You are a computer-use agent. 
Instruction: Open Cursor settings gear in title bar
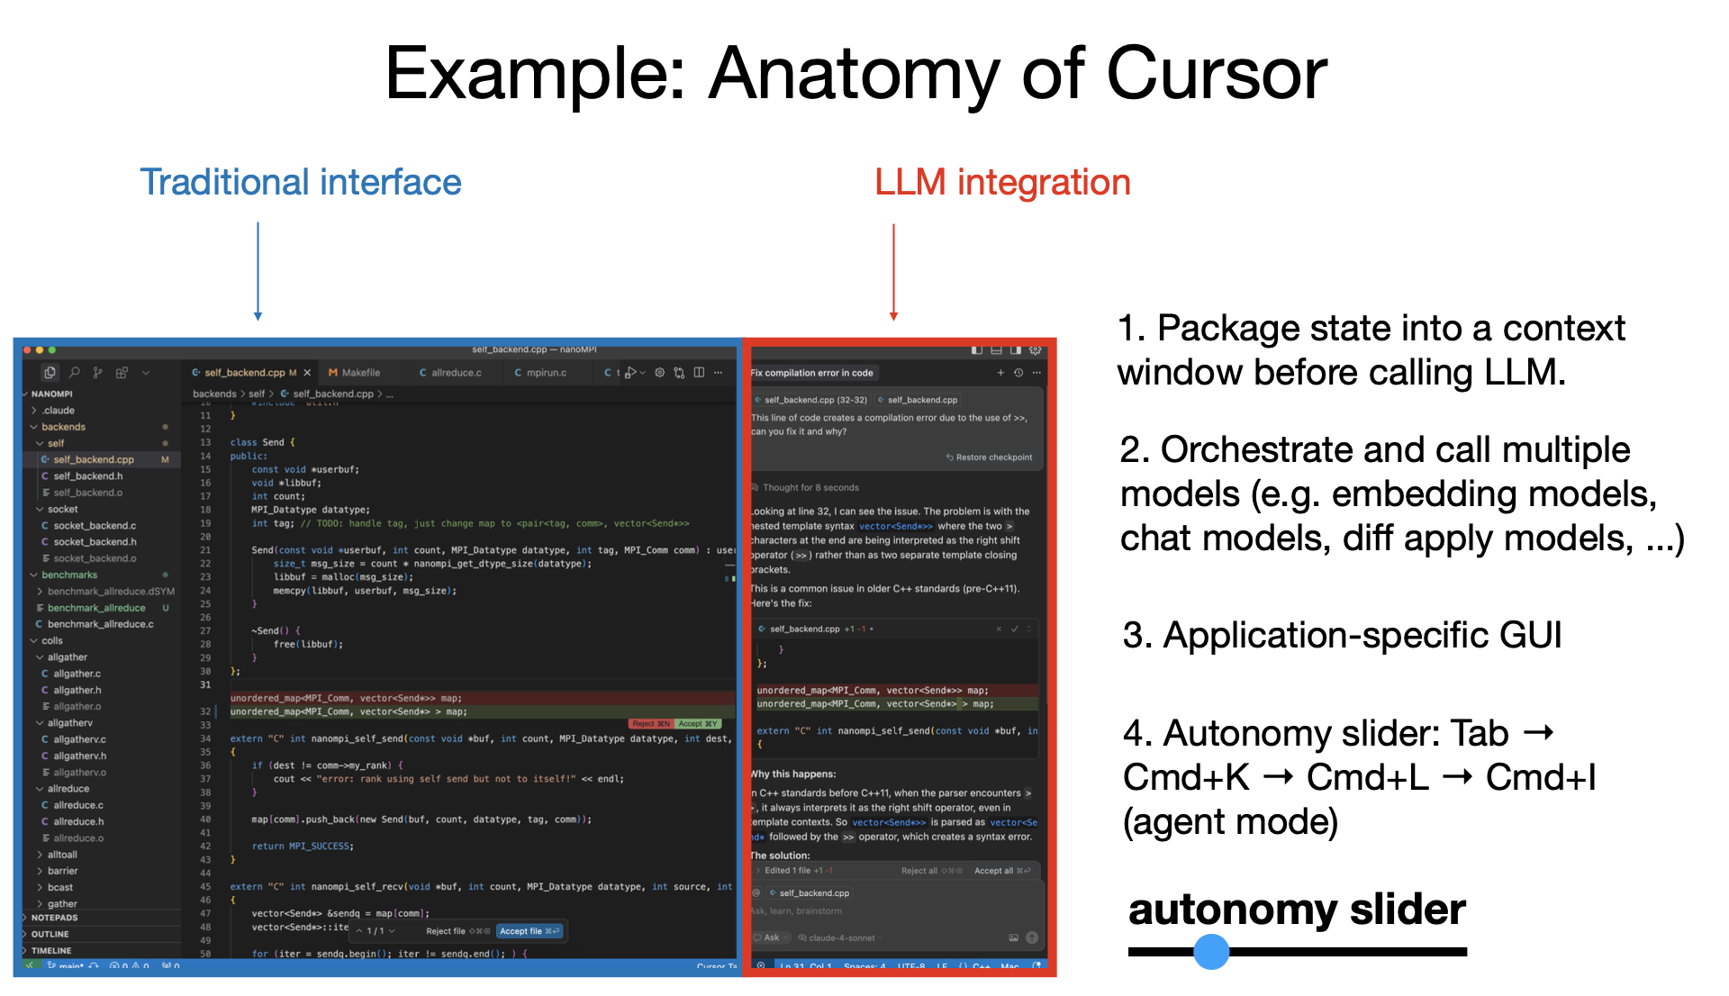1036,349
